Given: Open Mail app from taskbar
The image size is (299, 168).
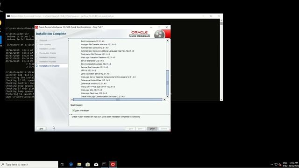Looking at the screenshot, I should pyautogui.click(x=96, y=164).
